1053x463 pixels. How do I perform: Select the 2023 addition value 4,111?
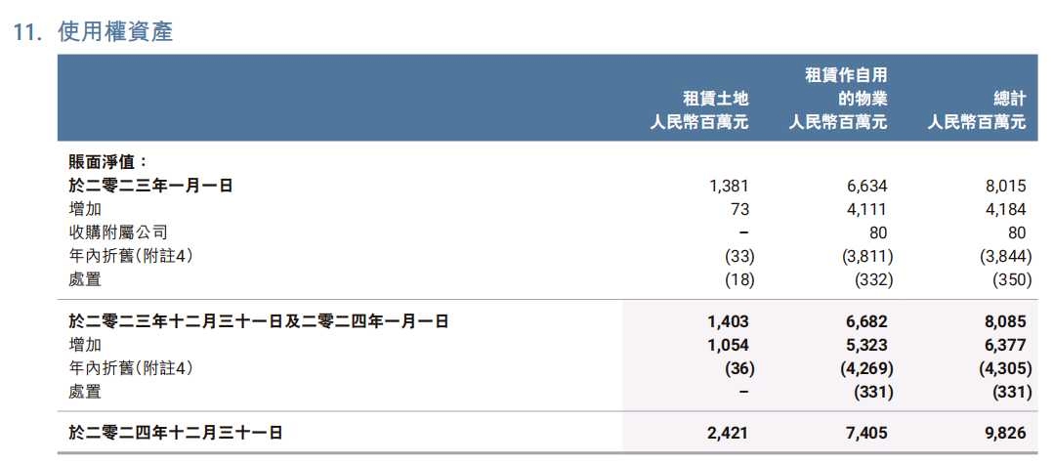(867, 209)
